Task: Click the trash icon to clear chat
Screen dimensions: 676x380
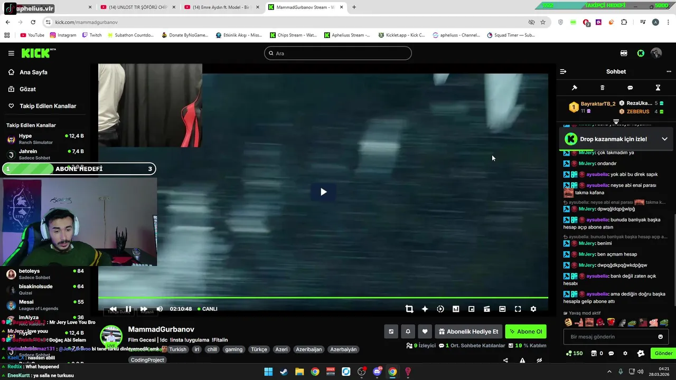Action: [602, 88]
